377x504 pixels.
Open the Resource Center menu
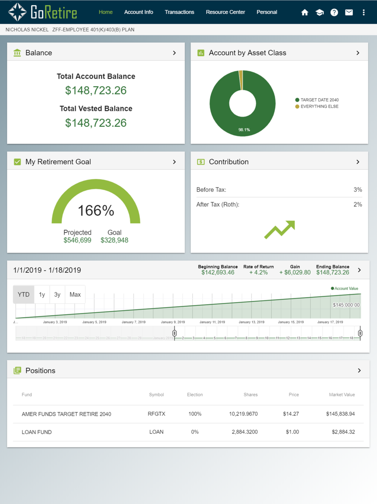(225, 12)
